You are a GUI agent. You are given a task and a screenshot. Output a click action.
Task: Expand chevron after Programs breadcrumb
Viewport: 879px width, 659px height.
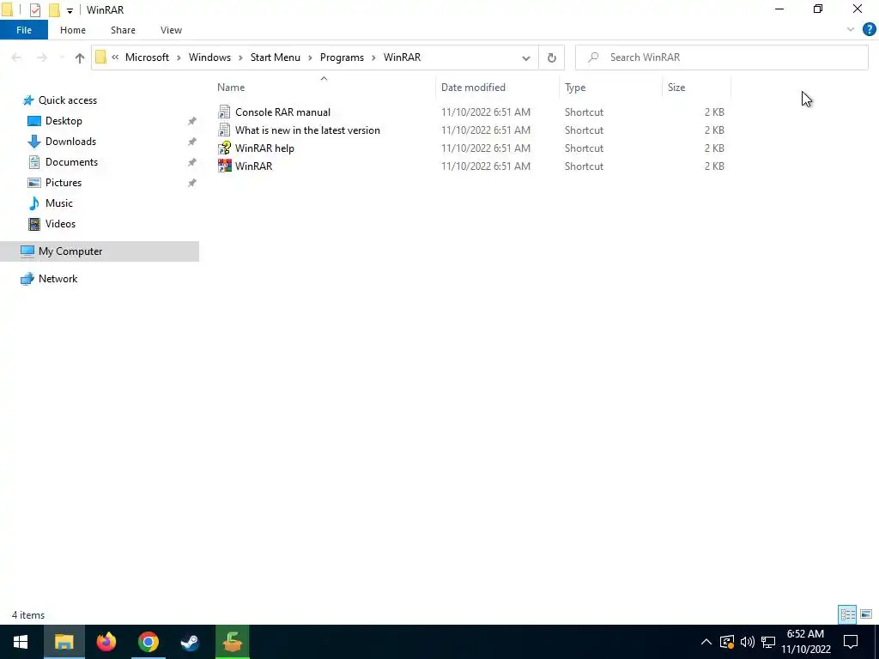(374, 57)
